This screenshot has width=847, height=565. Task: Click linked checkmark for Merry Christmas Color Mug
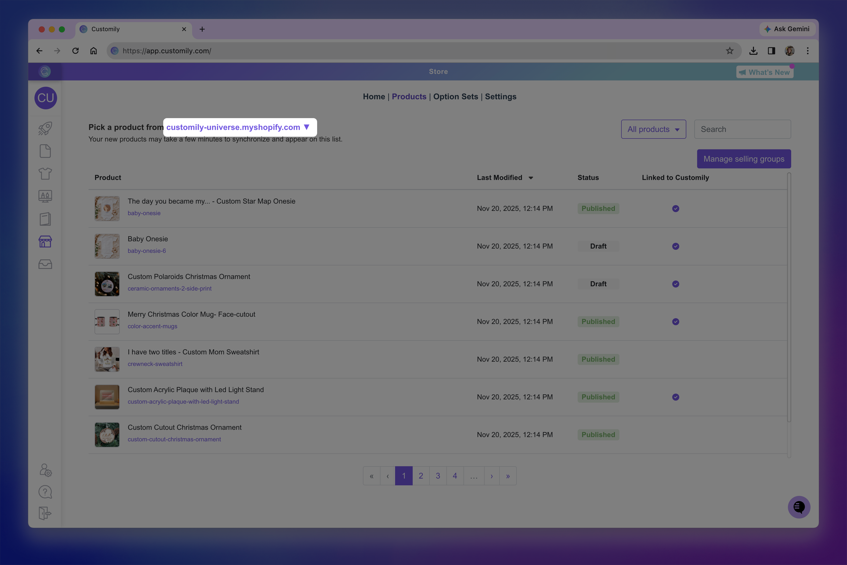pyautogui.click(x=676, y=322)
